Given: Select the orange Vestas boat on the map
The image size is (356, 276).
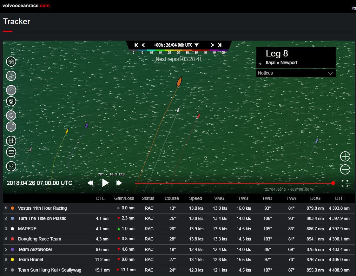Looking at the screenshot, I should click(179, 82).
